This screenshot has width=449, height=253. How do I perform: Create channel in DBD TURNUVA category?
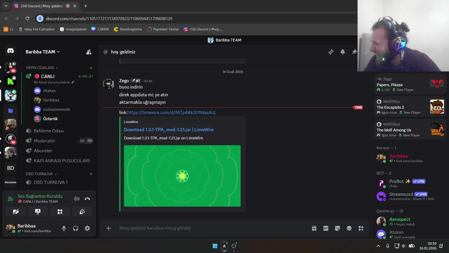pos(91,174)
